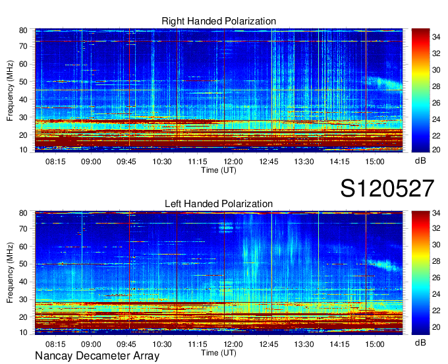The height and width of the screenshot is (364, 448).
Task: Click the 'Nancay Decameter Array' caption
Action: [97, 355]
